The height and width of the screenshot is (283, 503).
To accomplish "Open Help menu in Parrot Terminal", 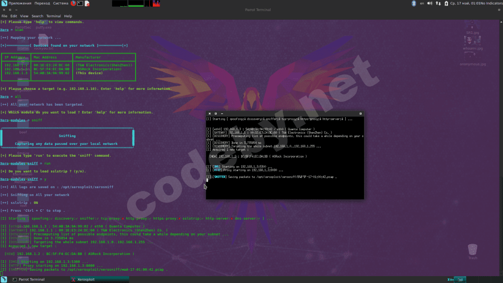I will point(68,16).
